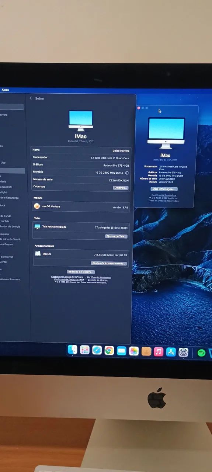Click the iMac image in the Sobre pane

[81, 121]
